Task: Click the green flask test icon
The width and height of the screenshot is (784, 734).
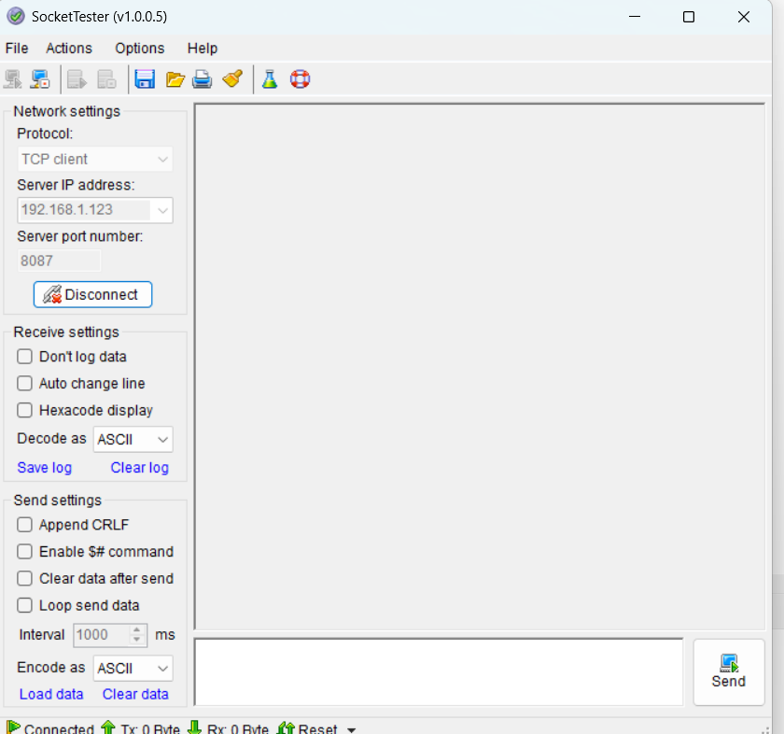Action: [x=270, y=79]
